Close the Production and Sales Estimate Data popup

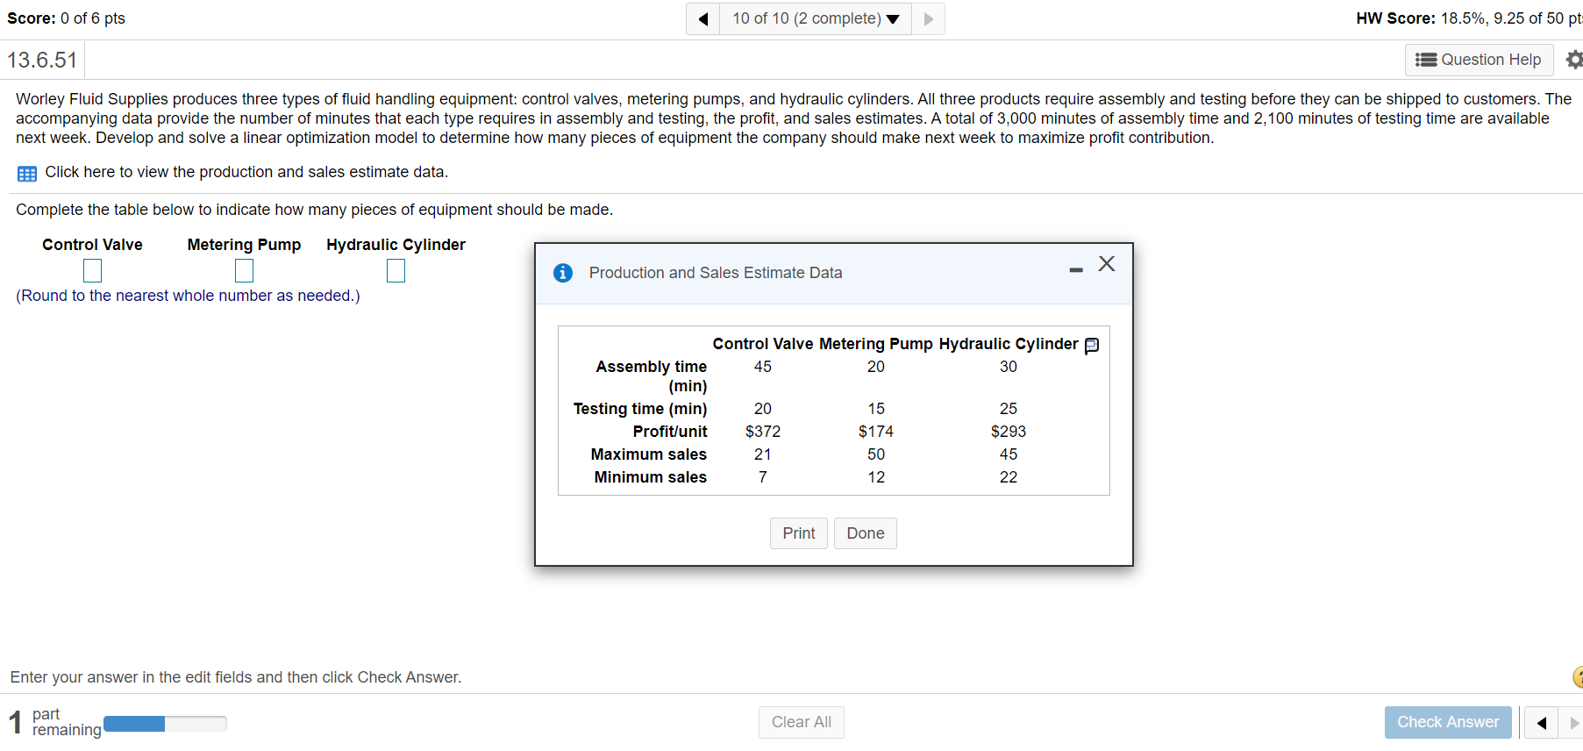1107,264
